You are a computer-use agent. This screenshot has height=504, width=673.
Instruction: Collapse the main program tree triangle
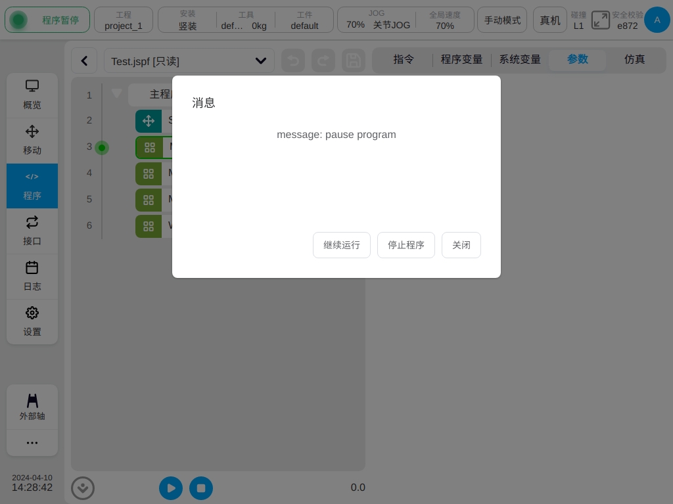(117, 94)
